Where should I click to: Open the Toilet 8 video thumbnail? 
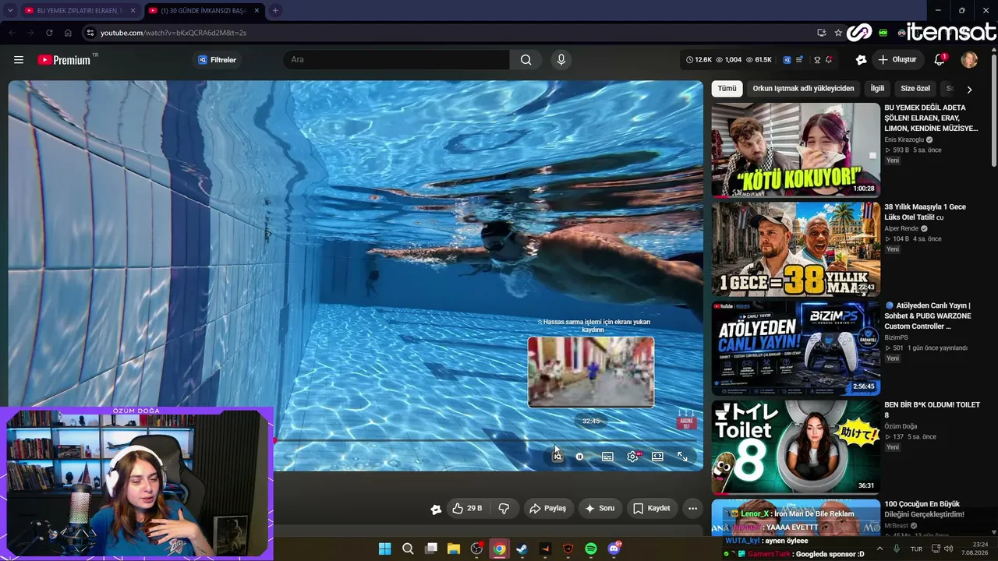coord(795,446)
